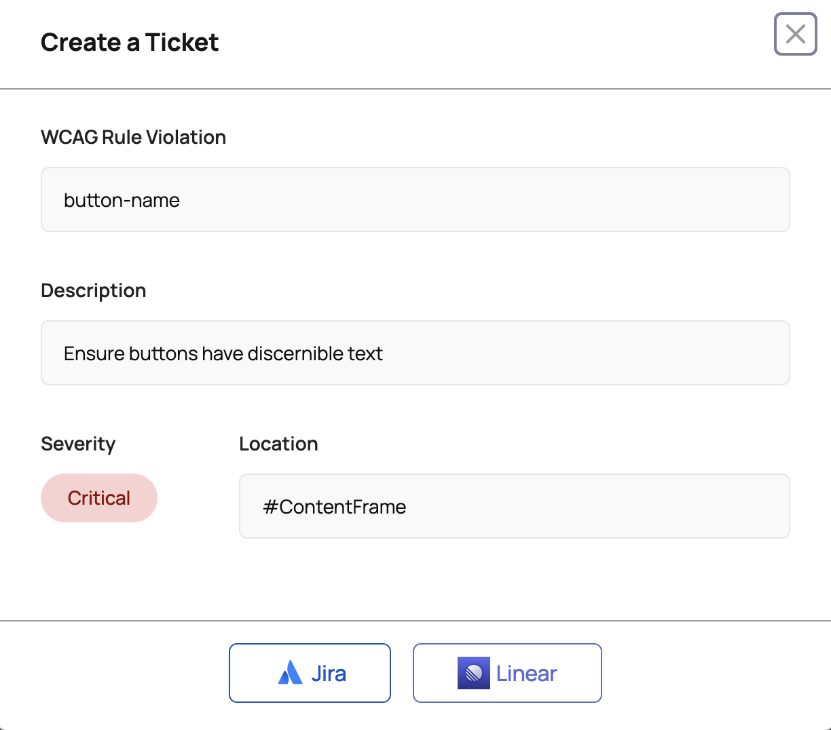Click empty space right of Description field text
The width and height of the screenshot is (831, 730).
tap(584, 353)
